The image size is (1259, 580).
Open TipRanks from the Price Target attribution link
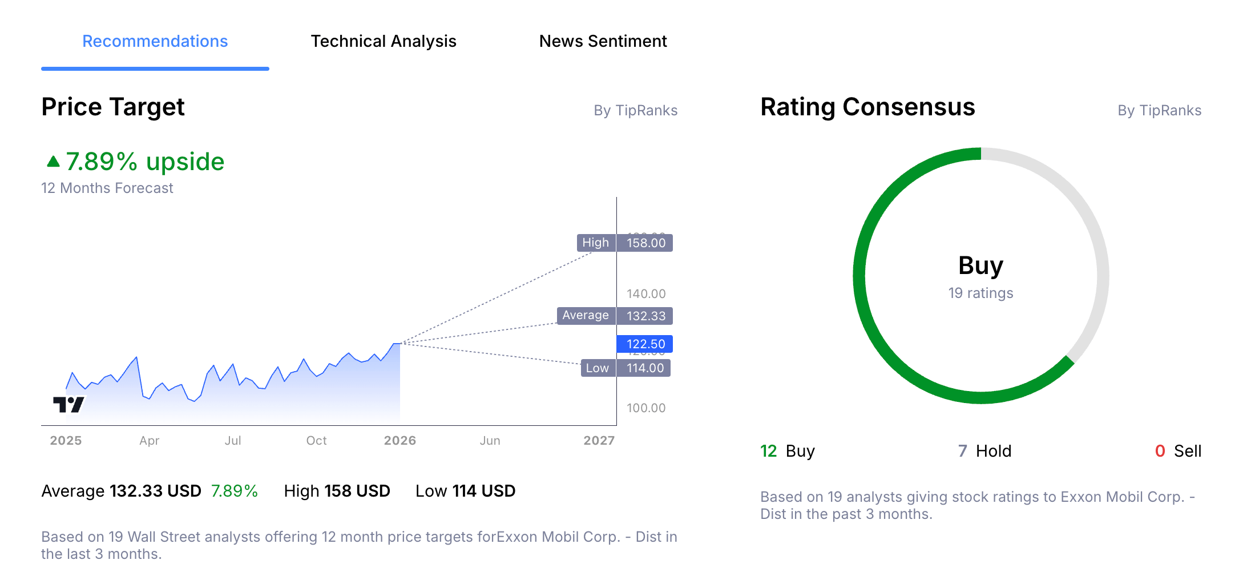635,110
